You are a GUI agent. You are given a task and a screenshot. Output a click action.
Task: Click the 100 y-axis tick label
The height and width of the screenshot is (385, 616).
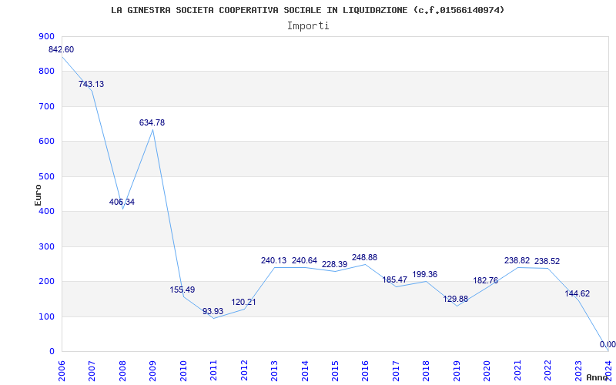[46, 316]
